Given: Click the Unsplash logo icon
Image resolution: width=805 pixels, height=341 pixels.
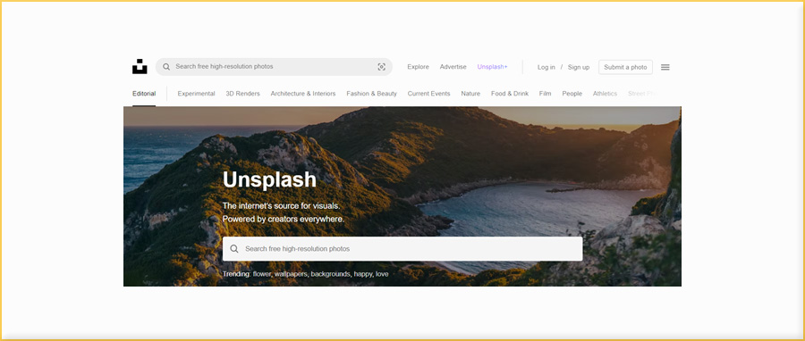Looking at the screenshot, I should pyautogui.click(x=140, y=67).
